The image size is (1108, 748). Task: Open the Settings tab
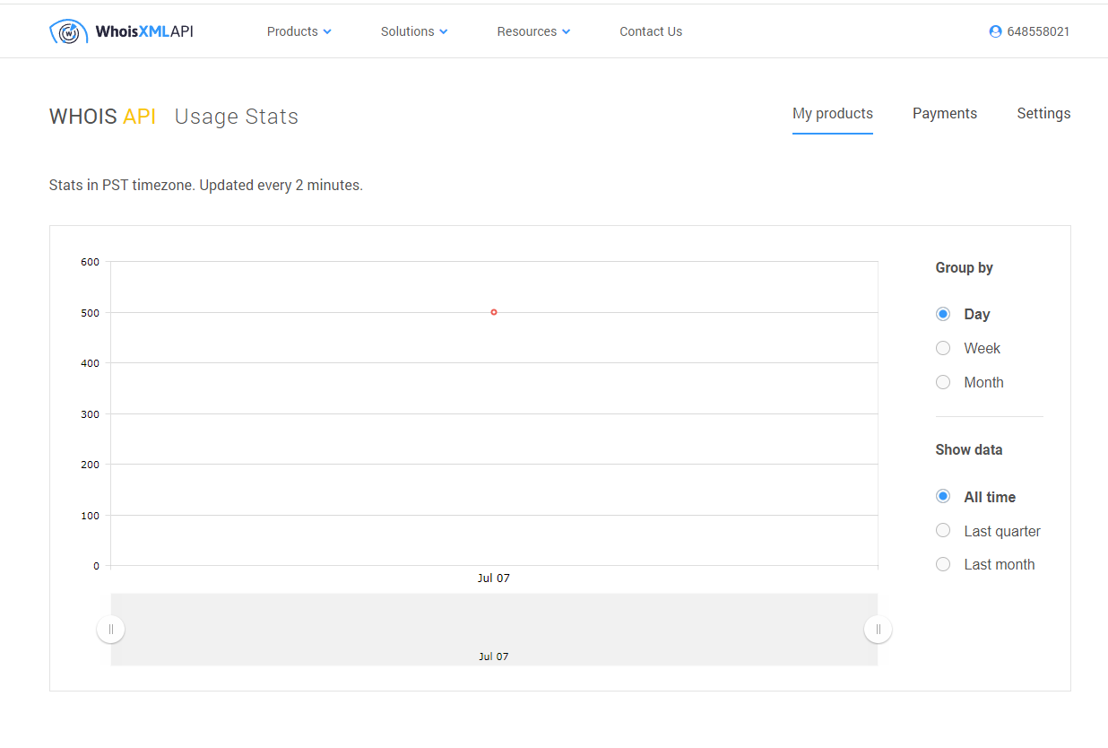coord(1043,114)
